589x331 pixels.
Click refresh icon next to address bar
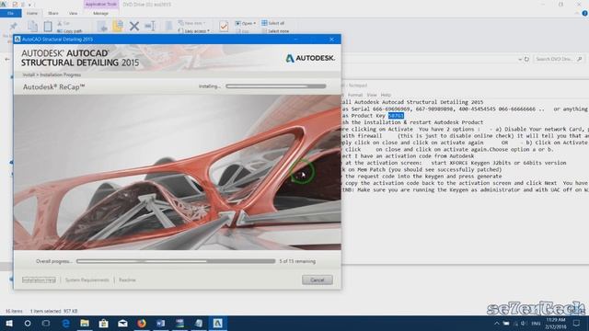(526, 59)
